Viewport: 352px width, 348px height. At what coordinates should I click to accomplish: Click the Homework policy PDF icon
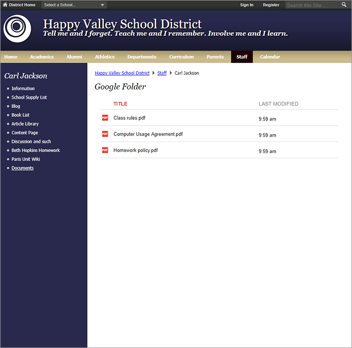105,150
